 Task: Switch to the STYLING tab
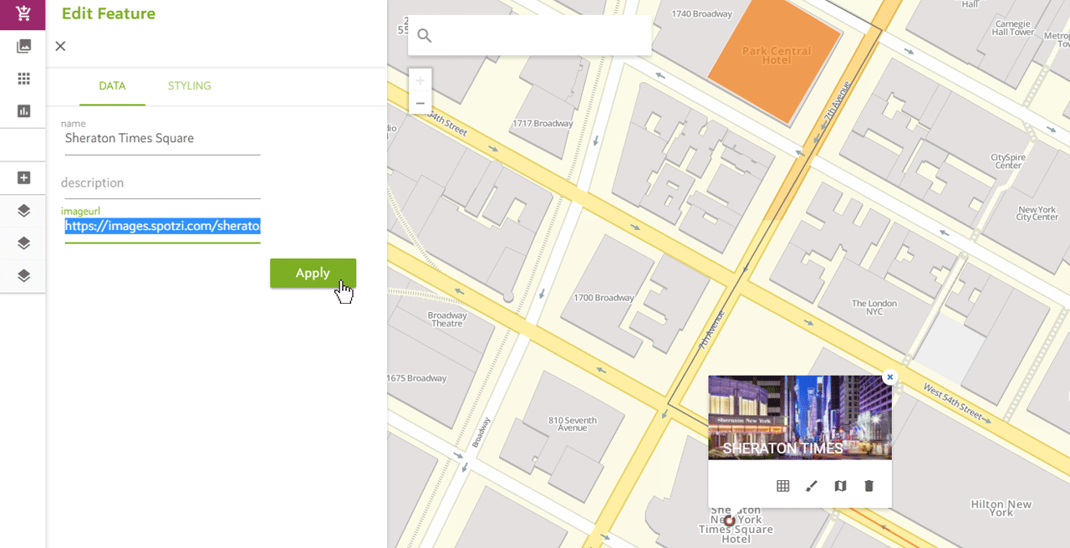tap(189, 86)
